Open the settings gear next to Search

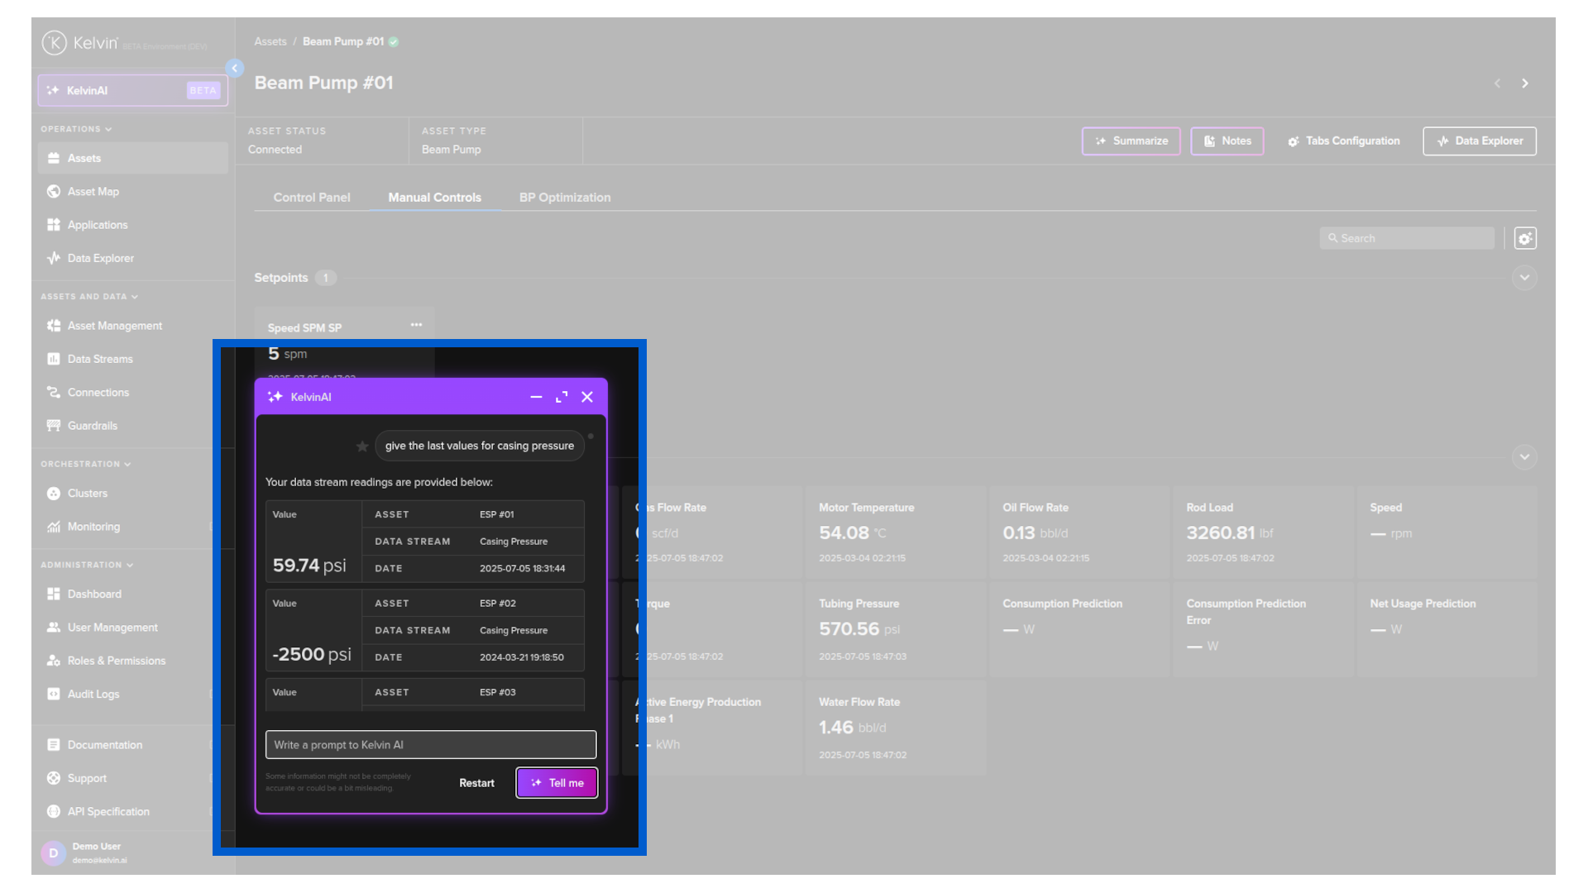coord(1525,238)
